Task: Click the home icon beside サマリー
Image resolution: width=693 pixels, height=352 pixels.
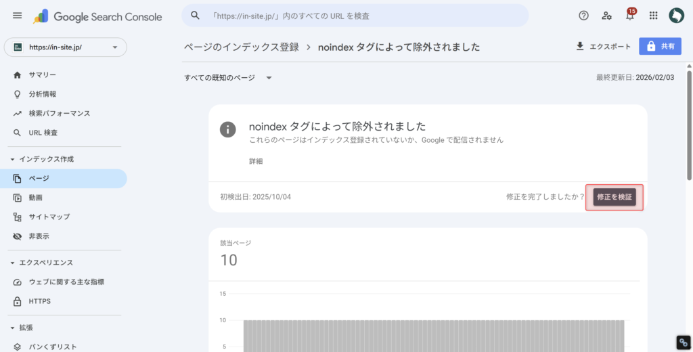Action: (x=17, y=74)
